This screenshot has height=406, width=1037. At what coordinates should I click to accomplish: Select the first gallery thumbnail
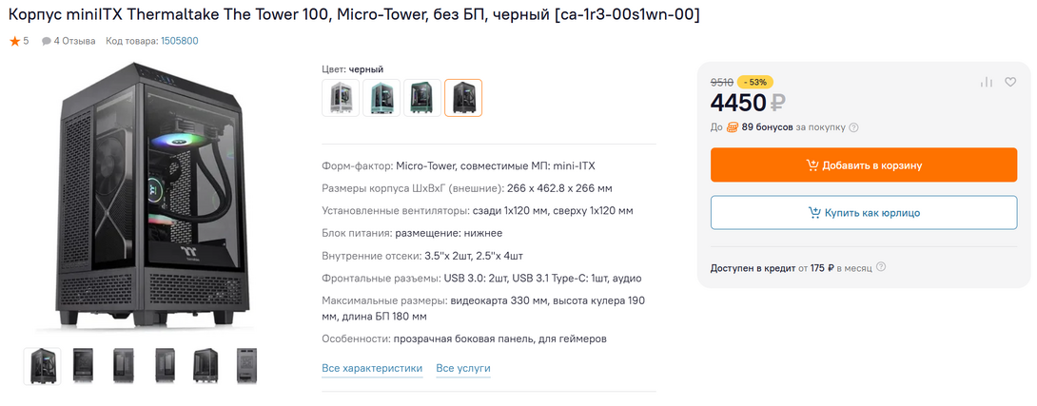[x=42, y=365]
